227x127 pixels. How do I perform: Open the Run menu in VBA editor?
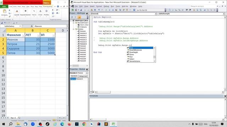coord(112,6)
